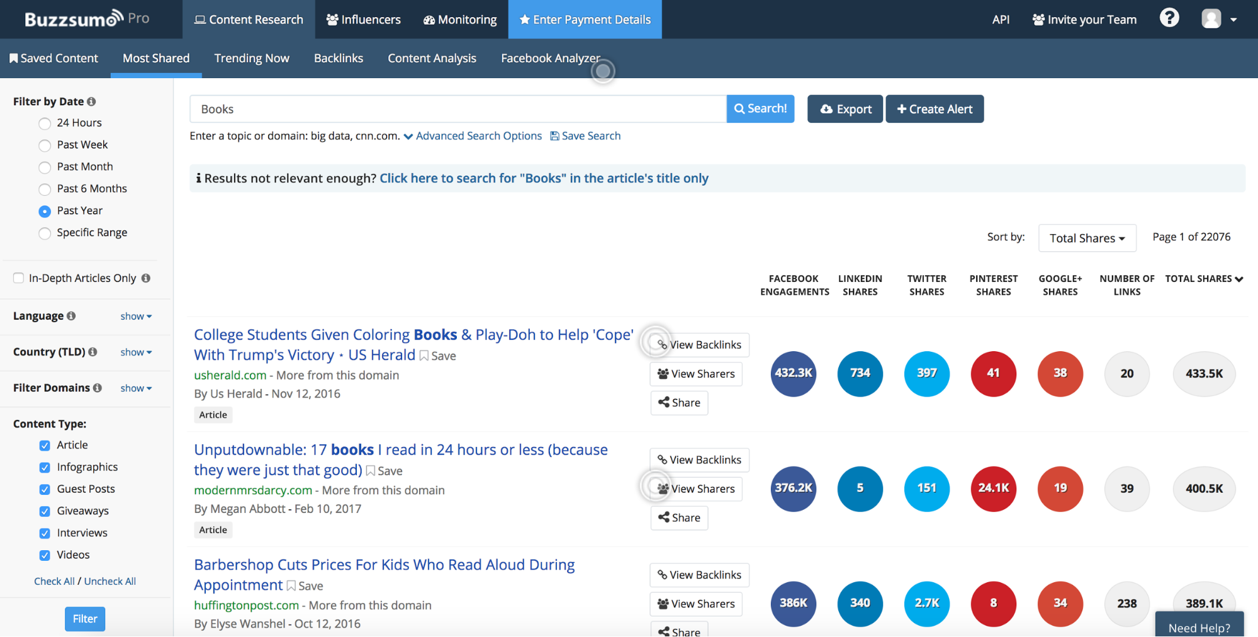
Task: Uncheck the Videos content type
Action: [45, 555]
